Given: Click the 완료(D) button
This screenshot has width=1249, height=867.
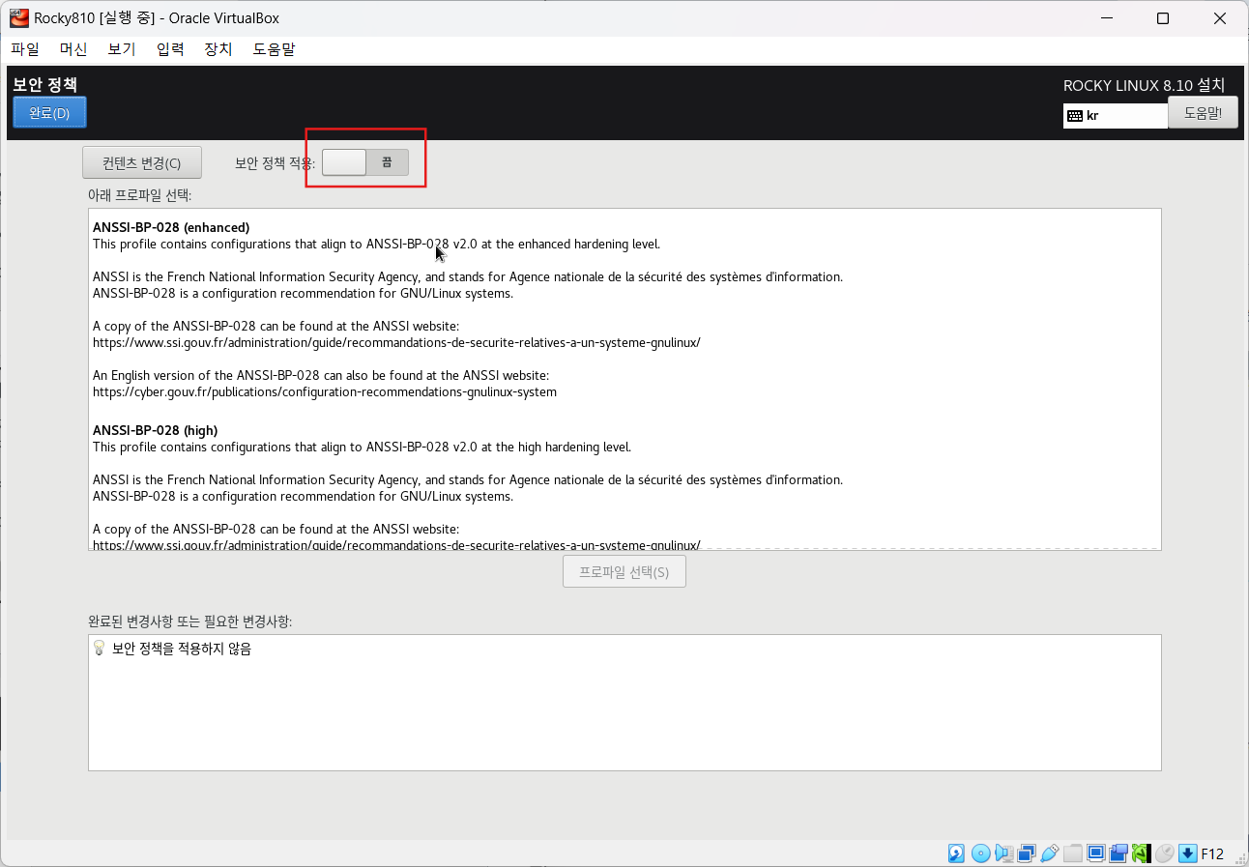Looking at the screenshot, I should click(49, 112).
